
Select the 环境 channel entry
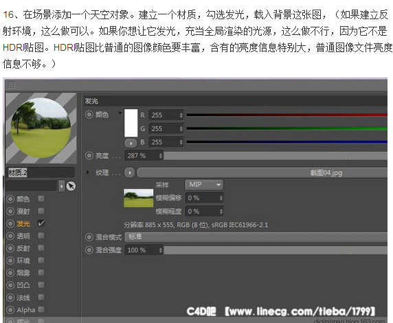click(23, 261)
